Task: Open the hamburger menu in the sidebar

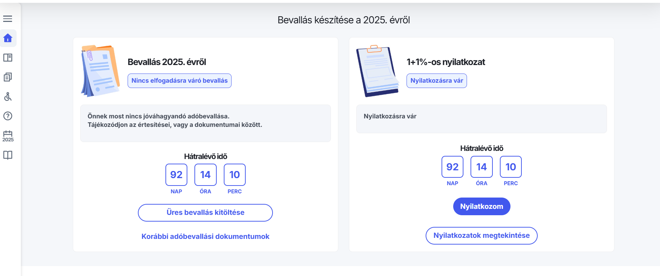Action: [x=8, y=19]
